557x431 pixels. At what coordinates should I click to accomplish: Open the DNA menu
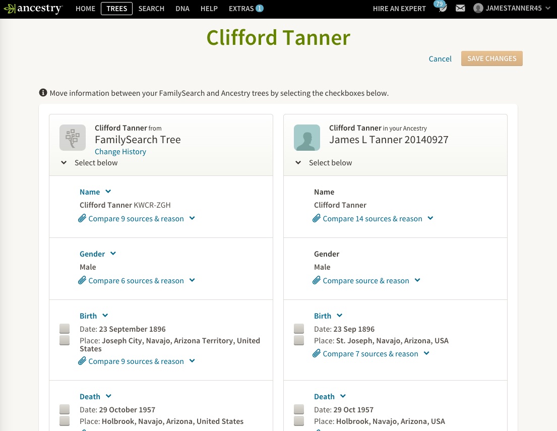(182, 9)
